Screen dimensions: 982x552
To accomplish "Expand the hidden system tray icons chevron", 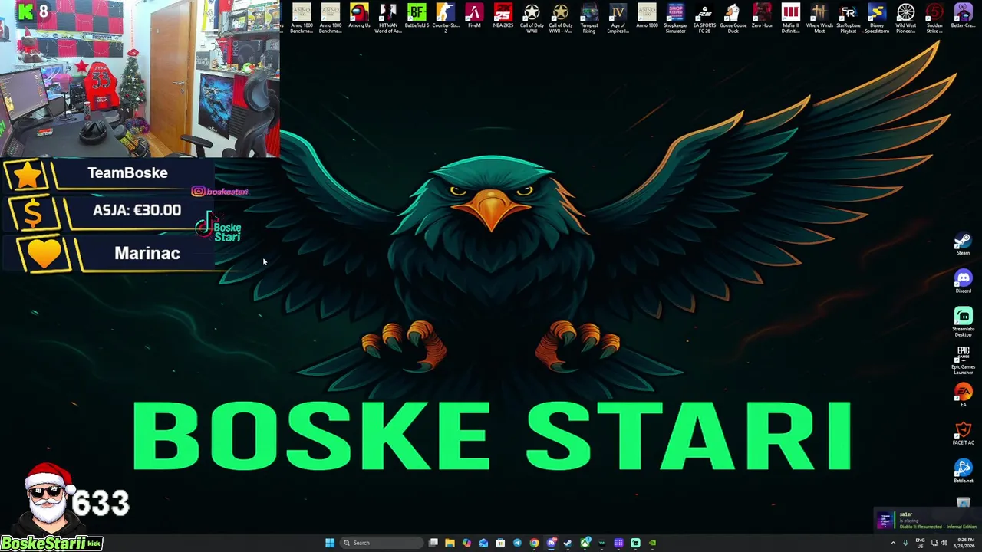I will 893,543.
